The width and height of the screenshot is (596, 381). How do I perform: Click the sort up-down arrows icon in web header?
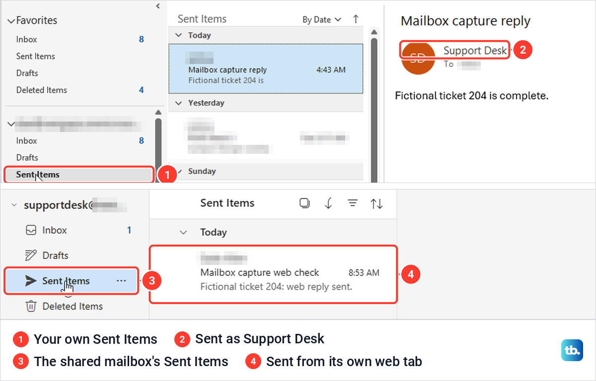[377, 203]
